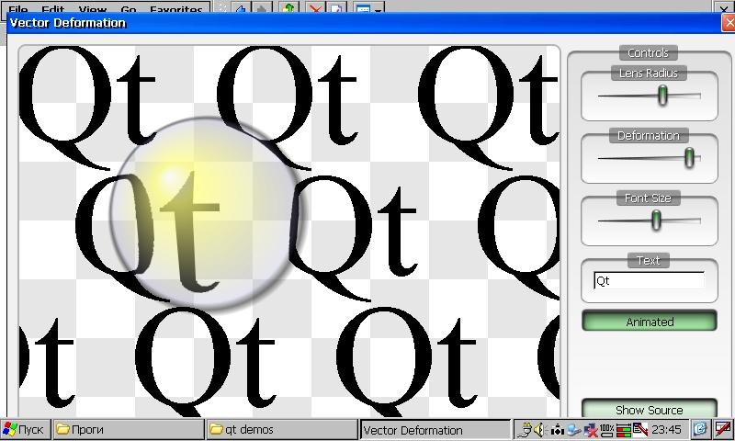This screenshot has height=441, width=735.
Task: Focus the Text input field containing Qt
Action: tap(650, 281)
